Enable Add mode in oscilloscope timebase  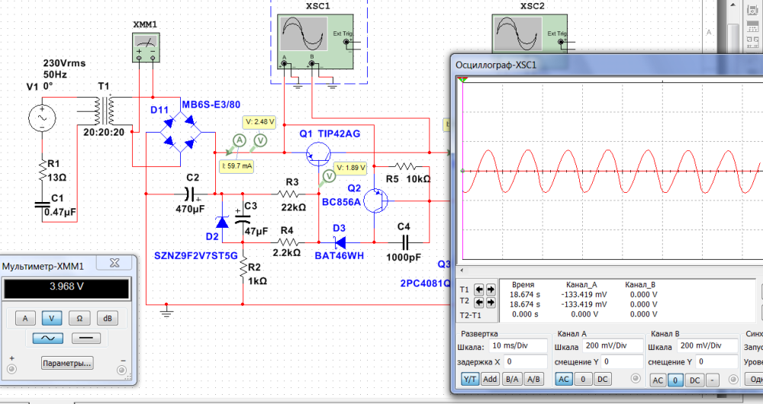(491, 379)
